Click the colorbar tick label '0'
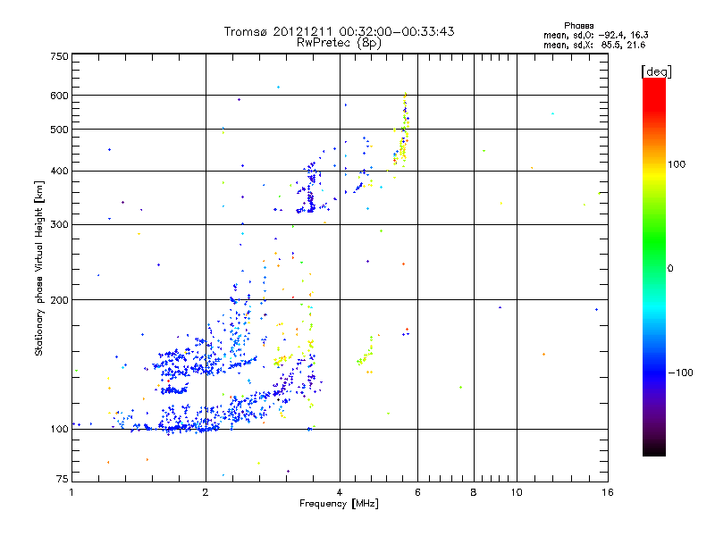This screenshot has width=715, height=536. click(670, 269)
